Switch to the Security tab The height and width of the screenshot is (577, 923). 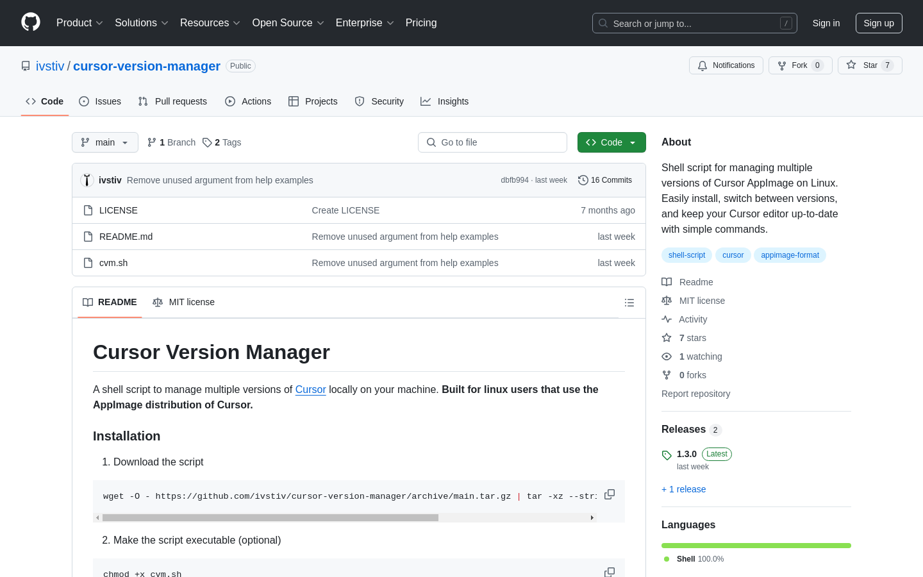click(x=379, y=101)
